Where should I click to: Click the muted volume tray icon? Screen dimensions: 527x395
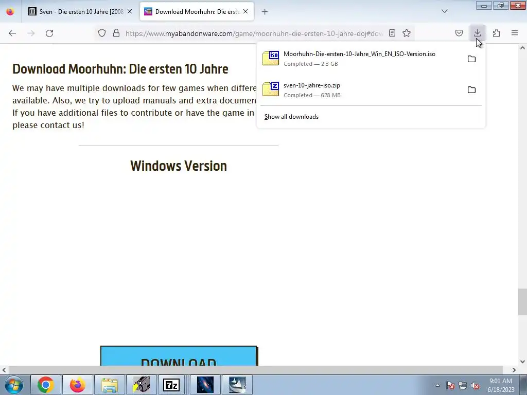[475, 386]
